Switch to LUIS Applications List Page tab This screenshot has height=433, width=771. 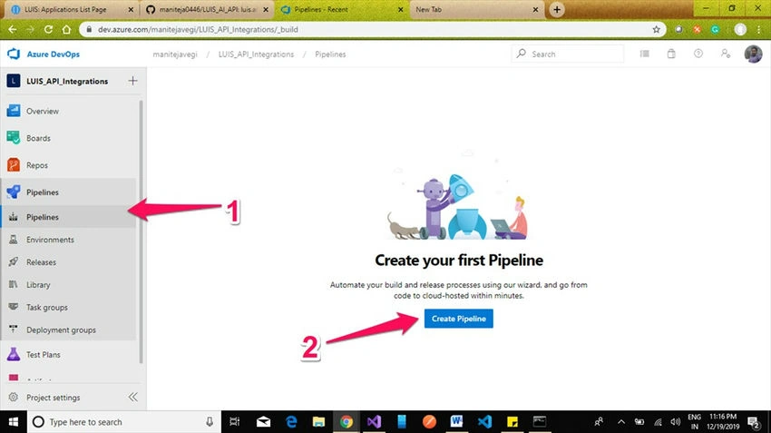tap(73, 9)
